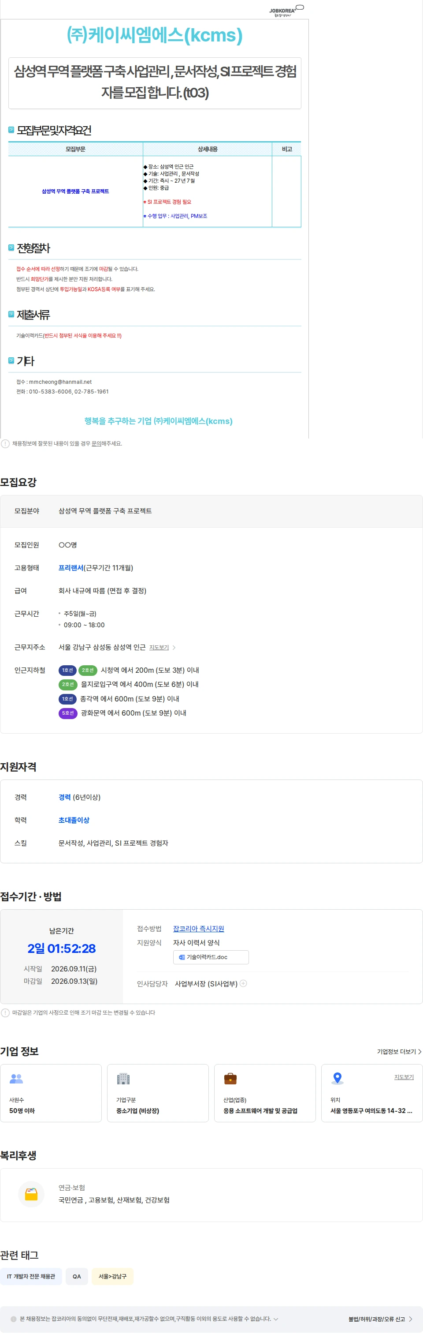The width and height of the screenshot is (423, 1342).
Task: Click the doc file icon in 기술이력카드.doc
Action: point(182,957)
